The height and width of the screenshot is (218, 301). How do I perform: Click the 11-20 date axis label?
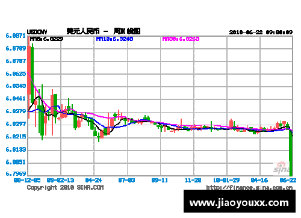193,180
